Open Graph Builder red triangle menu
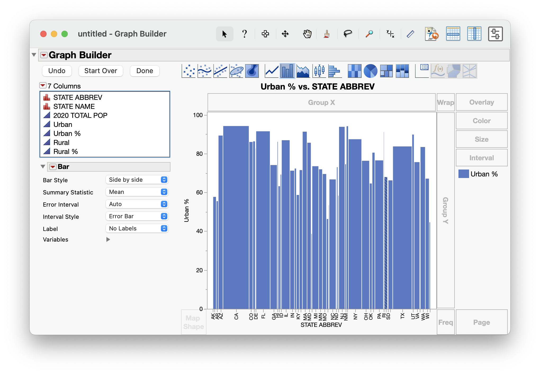The height and width of the screenshot is (374, 540). [x=44, y=55]
